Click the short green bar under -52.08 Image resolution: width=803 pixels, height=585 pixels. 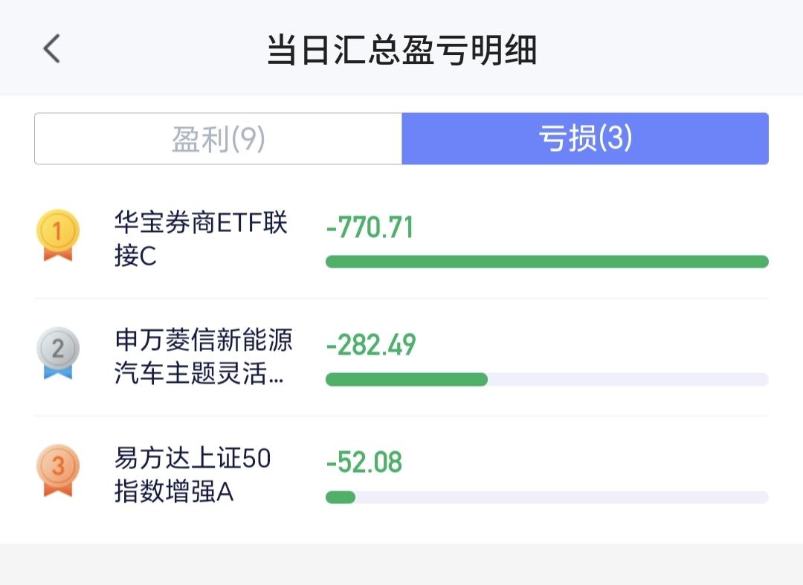point(341,497)
